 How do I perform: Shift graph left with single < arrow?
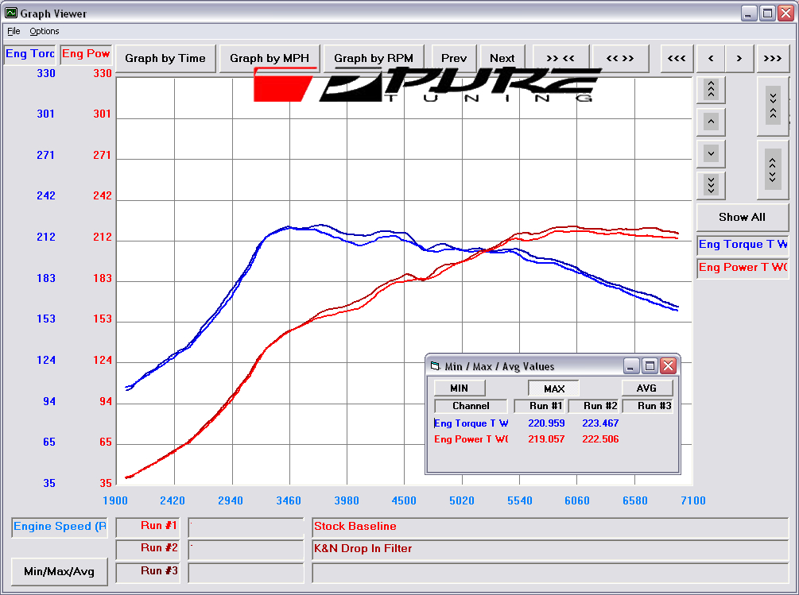pyautogui.click(x=710, y=58)
